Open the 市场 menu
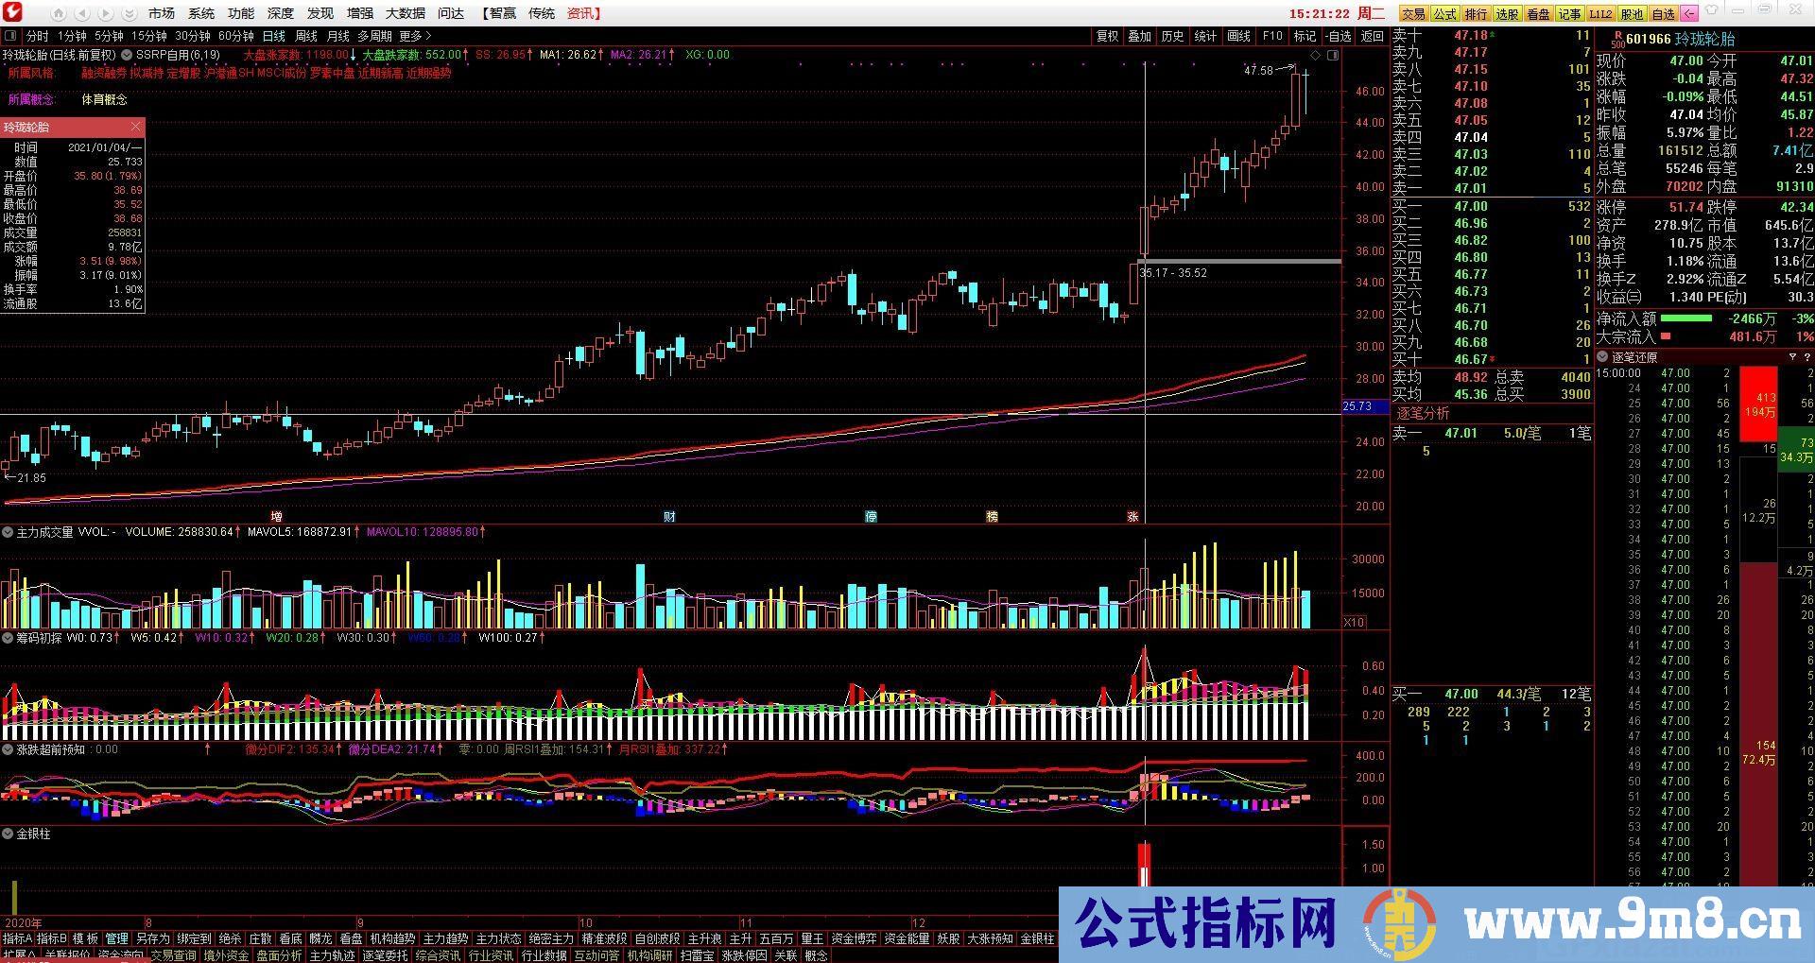 point(162,13)
